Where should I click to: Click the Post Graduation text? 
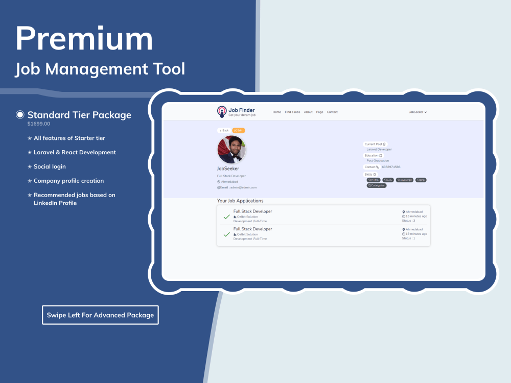pyautogui.click(x=378, y=161)
